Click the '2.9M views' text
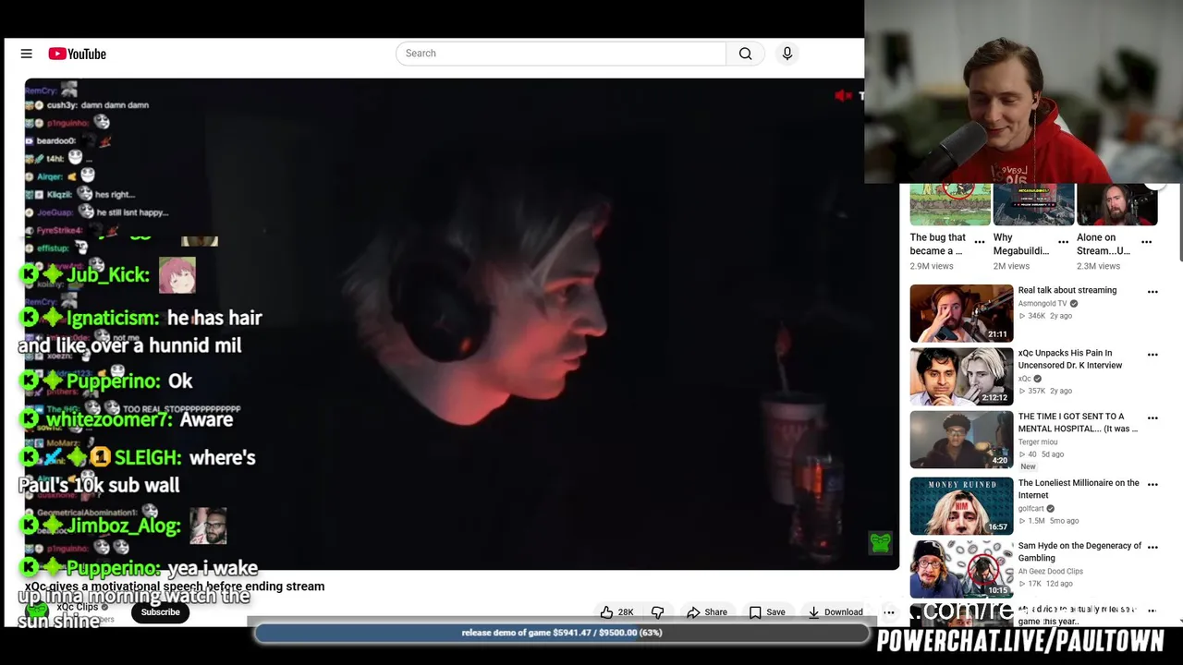Viewport: 1183px width, 665px height. pos(932,266)
